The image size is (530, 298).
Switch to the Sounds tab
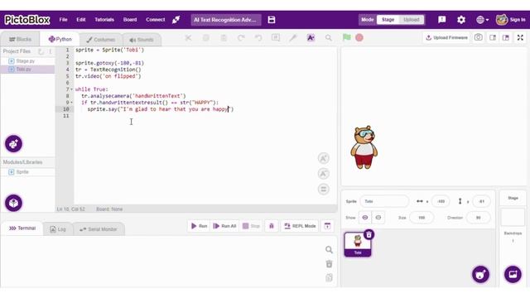[142, 40]
